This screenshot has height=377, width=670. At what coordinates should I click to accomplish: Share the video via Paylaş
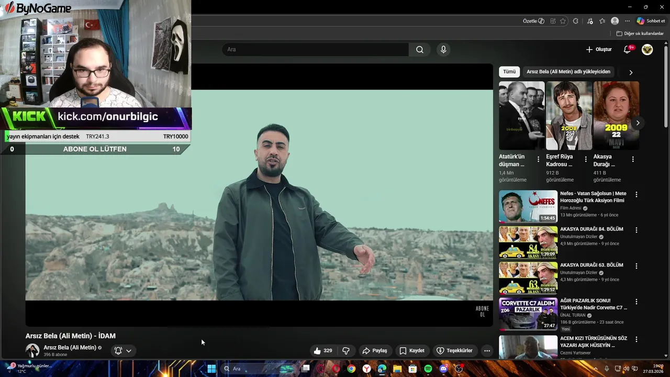375,351
